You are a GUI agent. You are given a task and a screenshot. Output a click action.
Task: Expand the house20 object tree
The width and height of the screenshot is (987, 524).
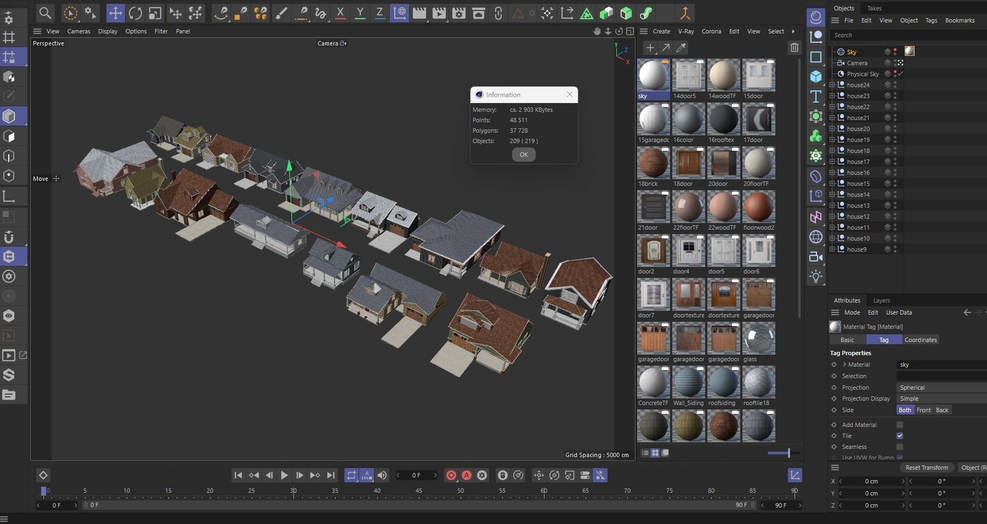tap(832, 129)
